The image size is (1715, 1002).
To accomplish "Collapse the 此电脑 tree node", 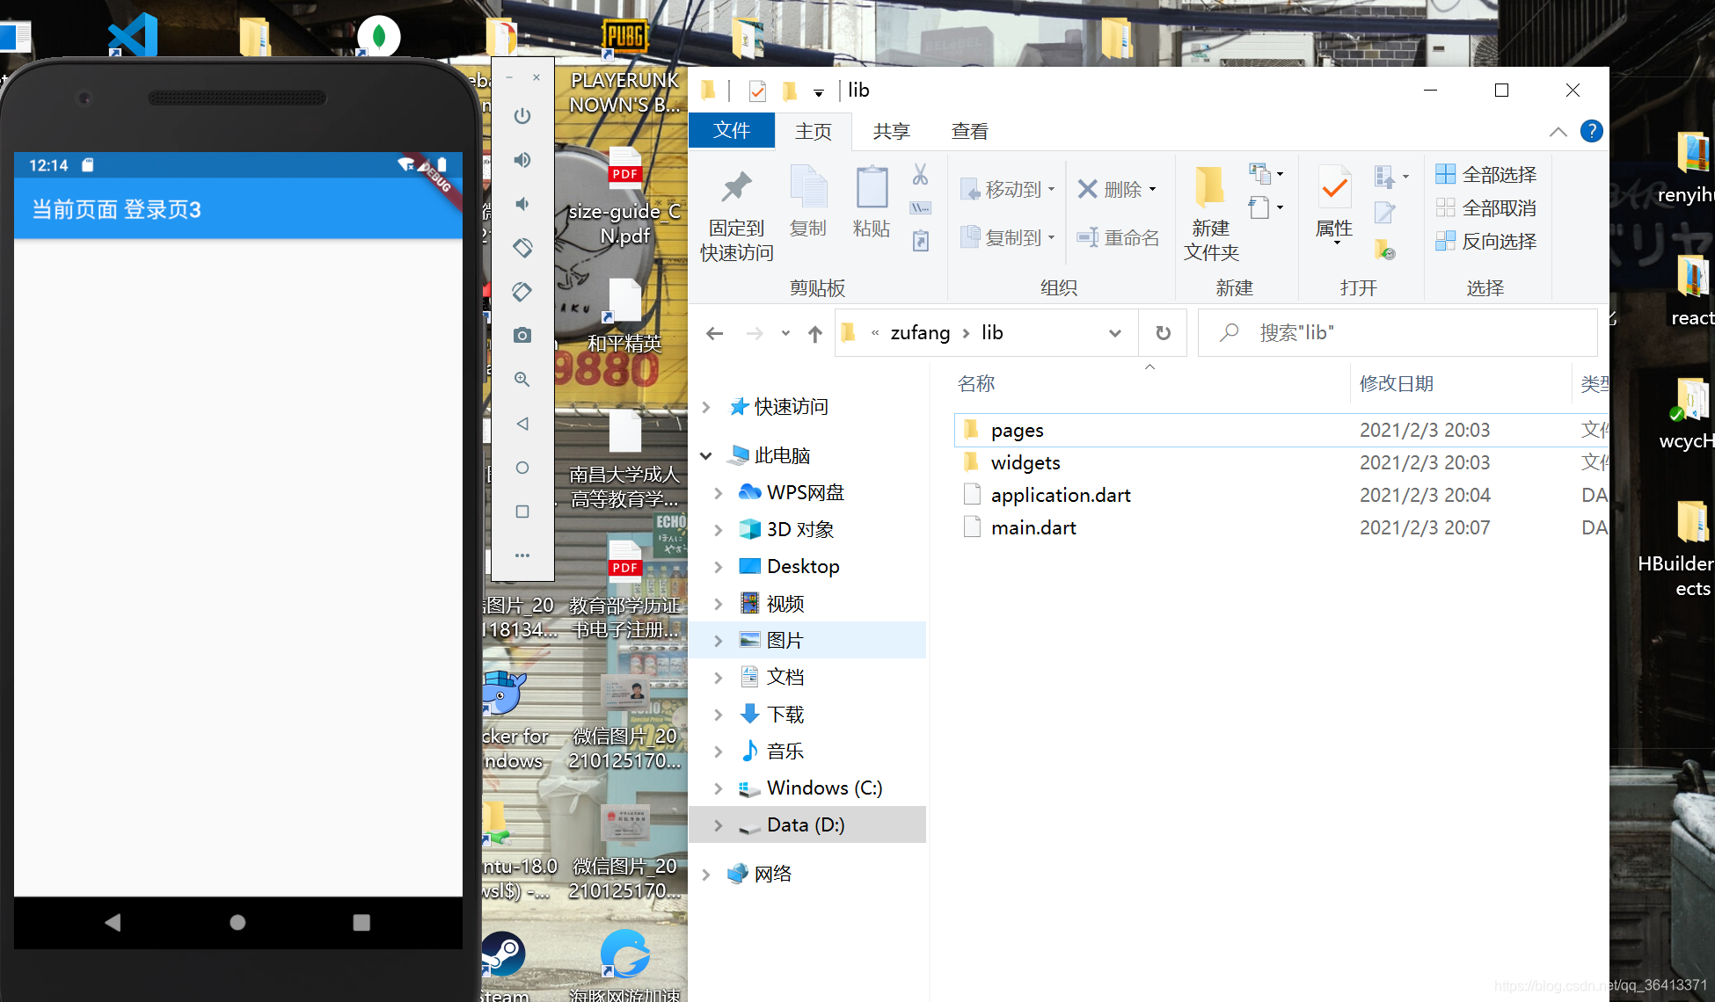I will click(x=706, y=455).
